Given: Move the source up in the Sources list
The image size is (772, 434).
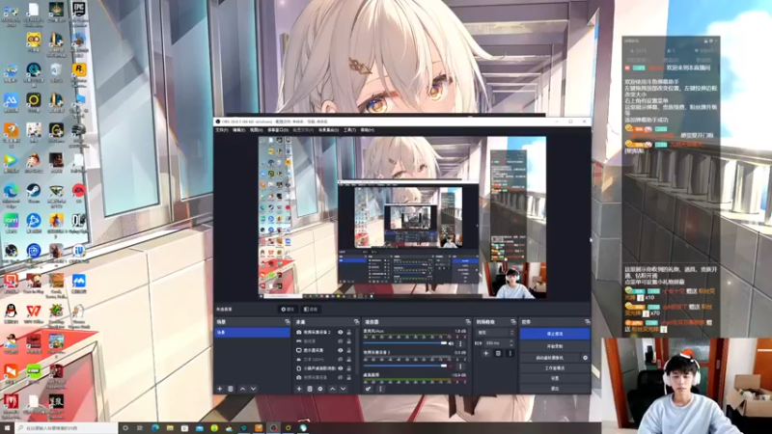Looking at the screenshot, I should click(332, 389).
